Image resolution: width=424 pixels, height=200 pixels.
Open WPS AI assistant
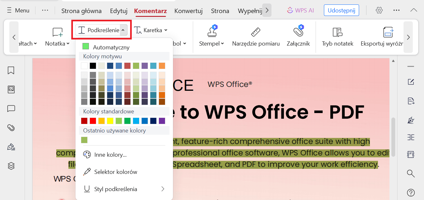(300, 10)
